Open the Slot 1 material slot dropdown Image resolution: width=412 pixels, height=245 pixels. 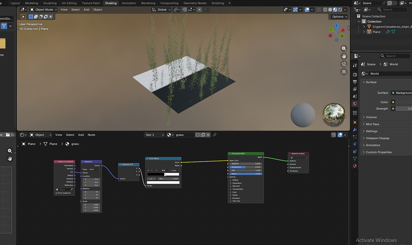(x=154, y=135)
